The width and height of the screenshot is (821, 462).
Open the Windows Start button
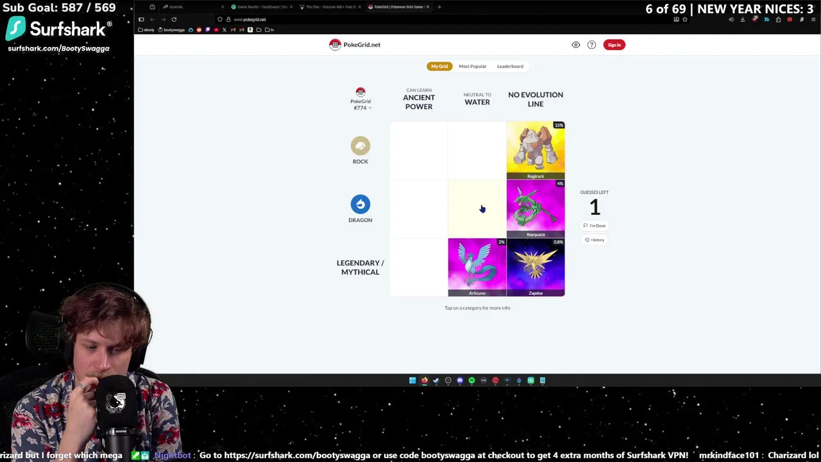coord(412,381)
